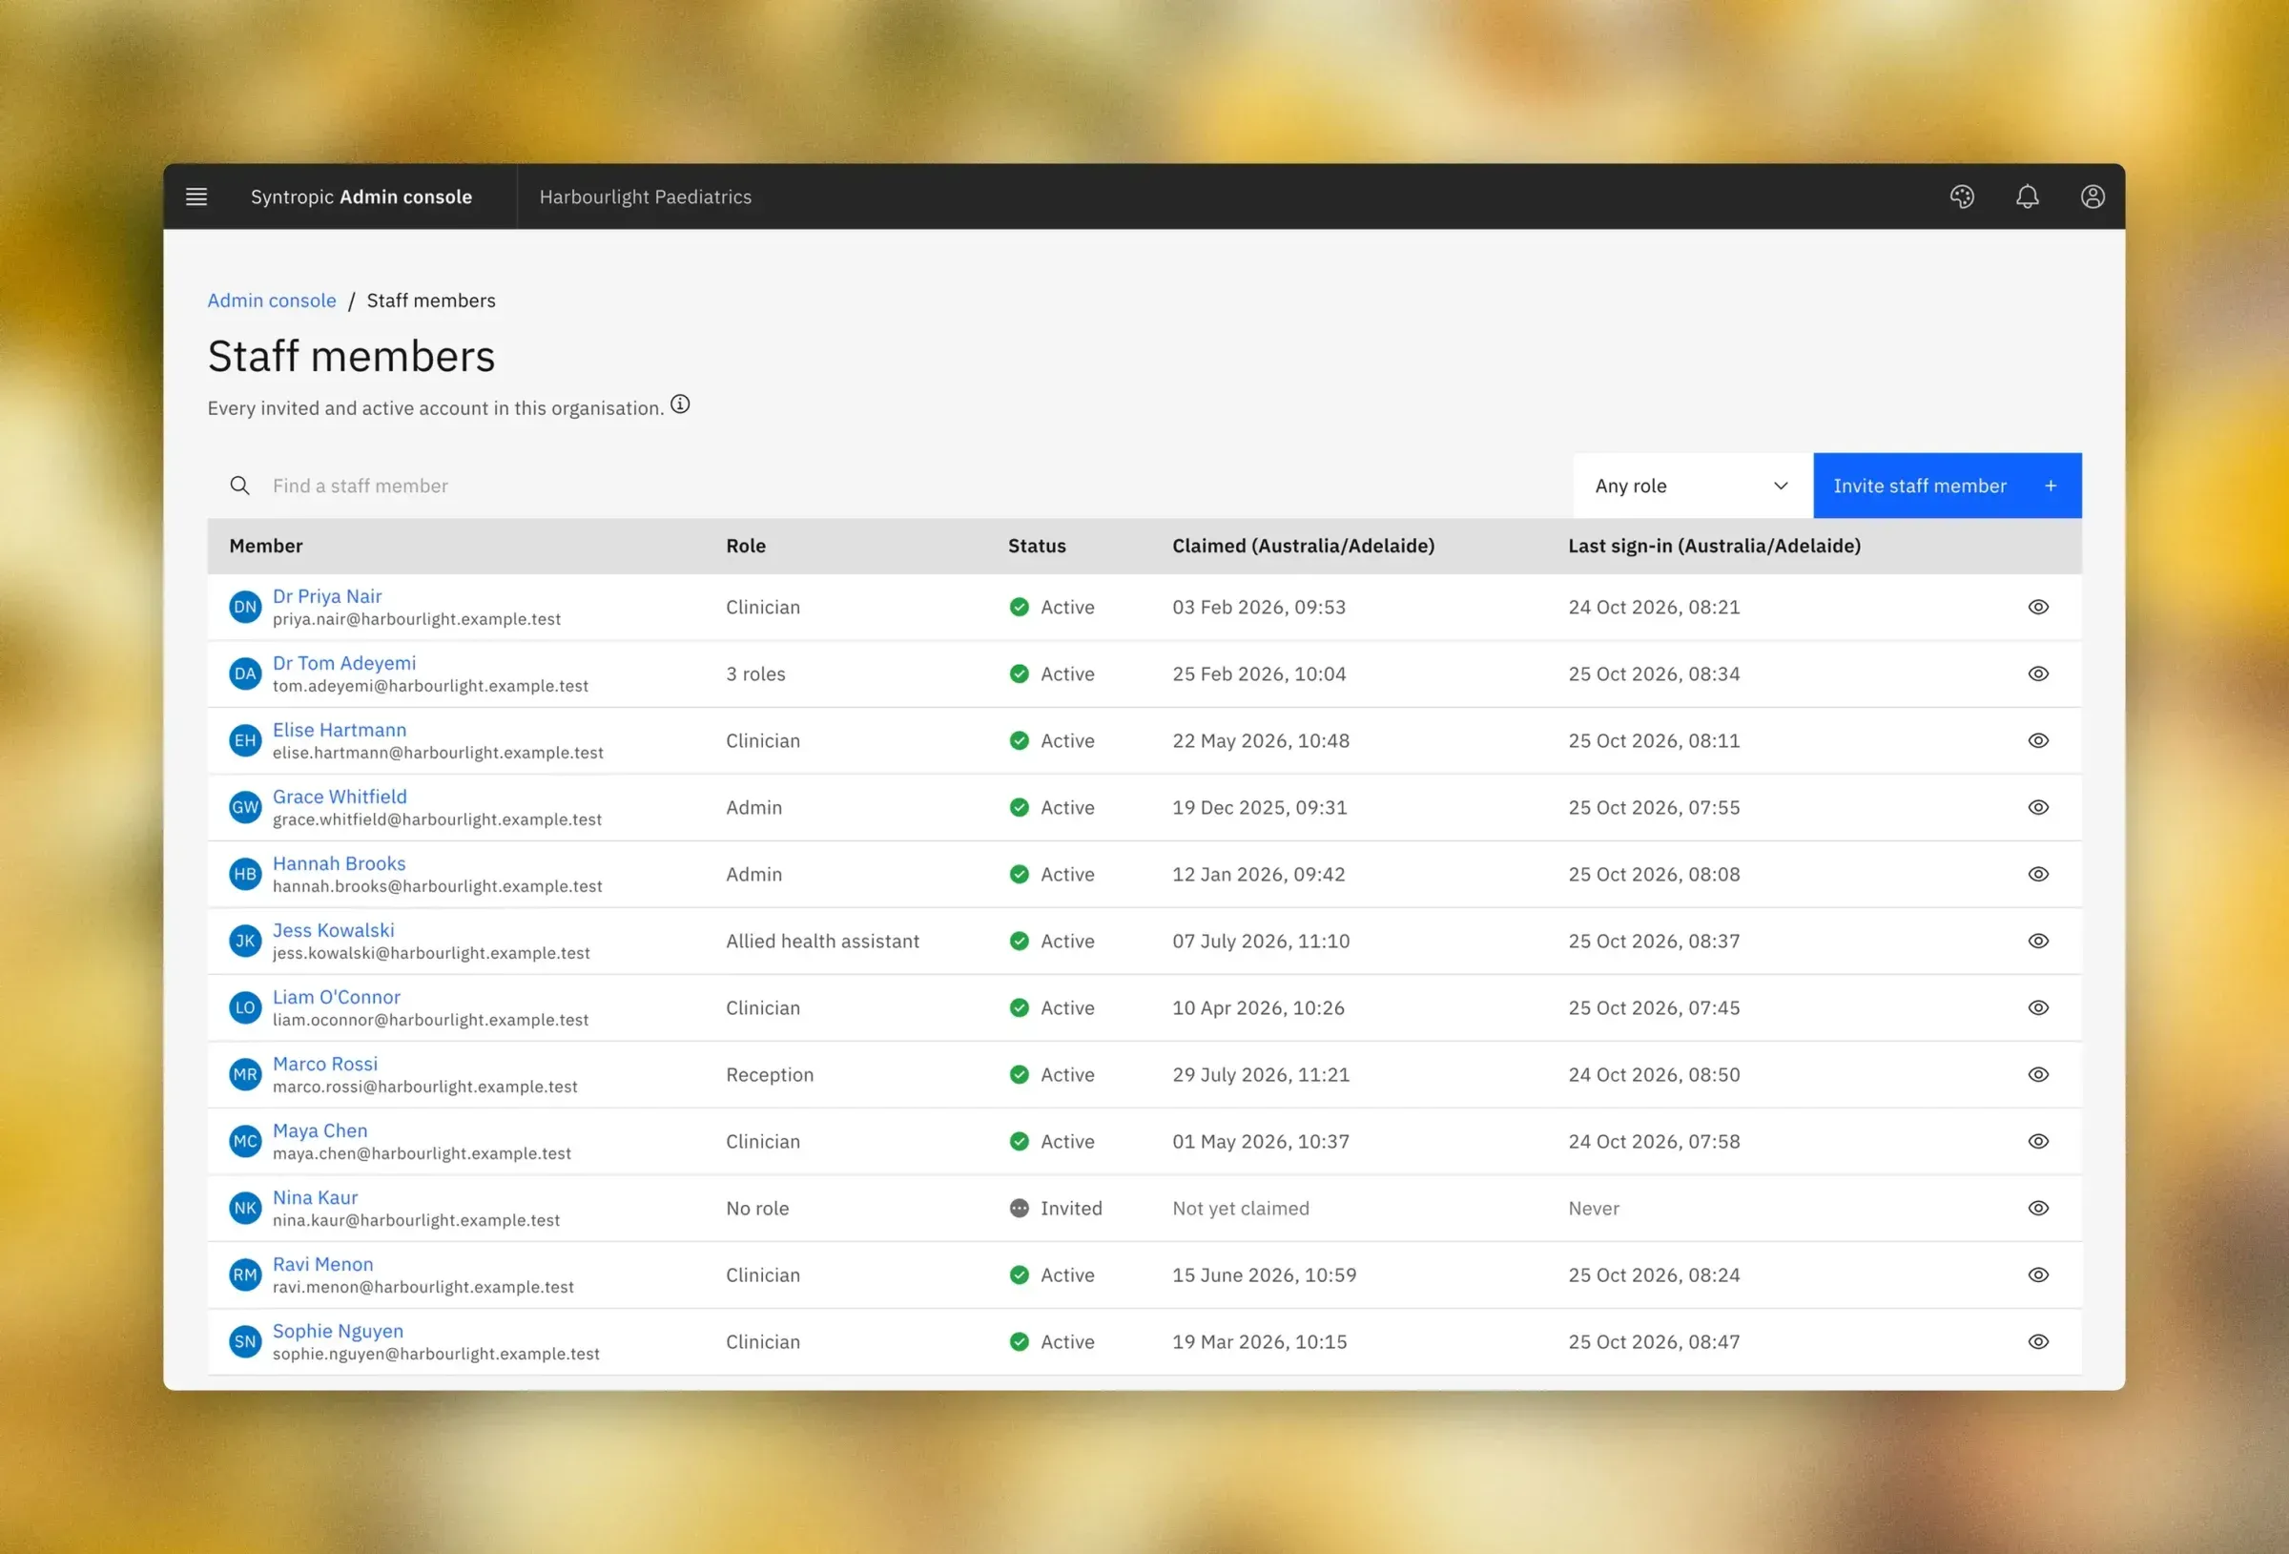
Task: Click the chevron arrow in role filter
Action: pyautogui.click(x=1780, y=486)
